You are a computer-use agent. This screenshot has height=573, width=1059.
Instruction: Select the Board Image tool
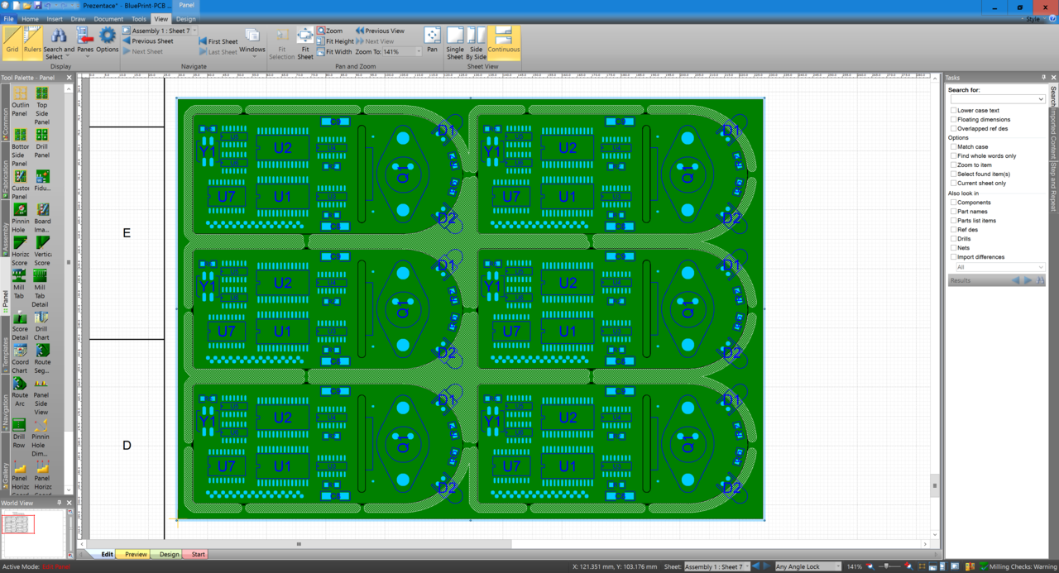tap(41, 219)
